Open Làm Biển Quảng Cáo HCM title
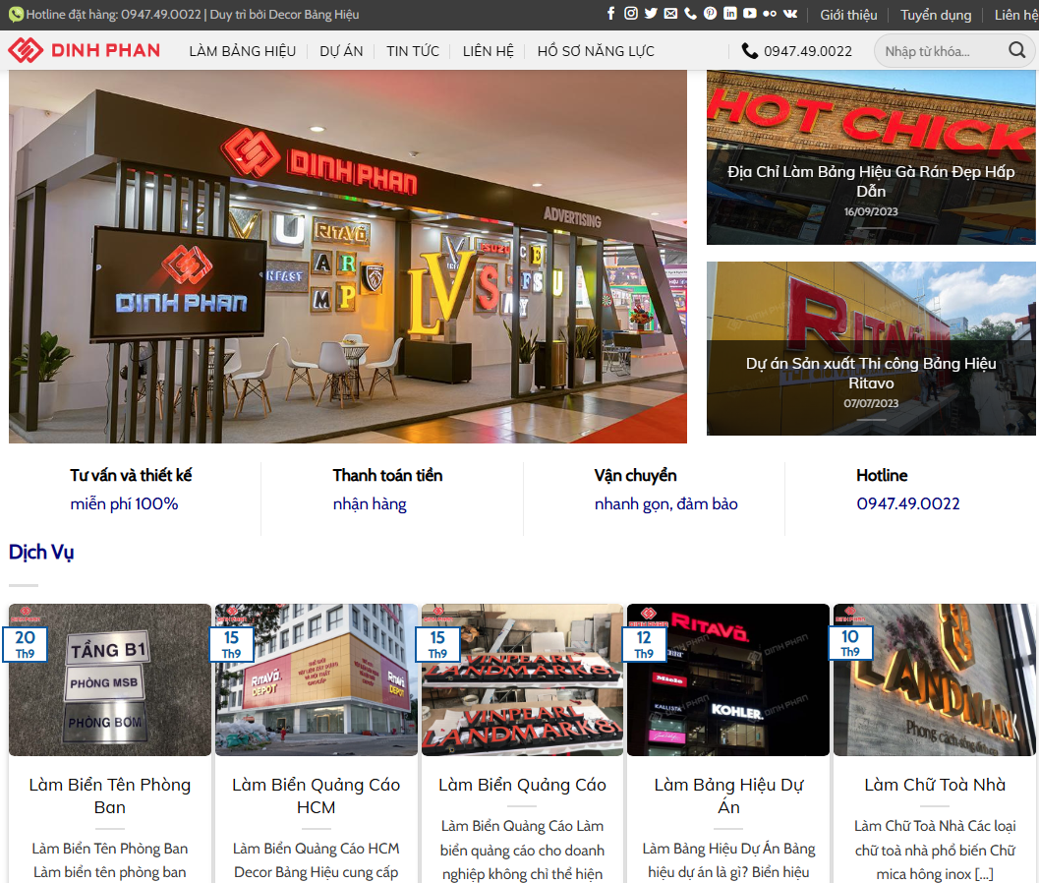 click(317, 796)
